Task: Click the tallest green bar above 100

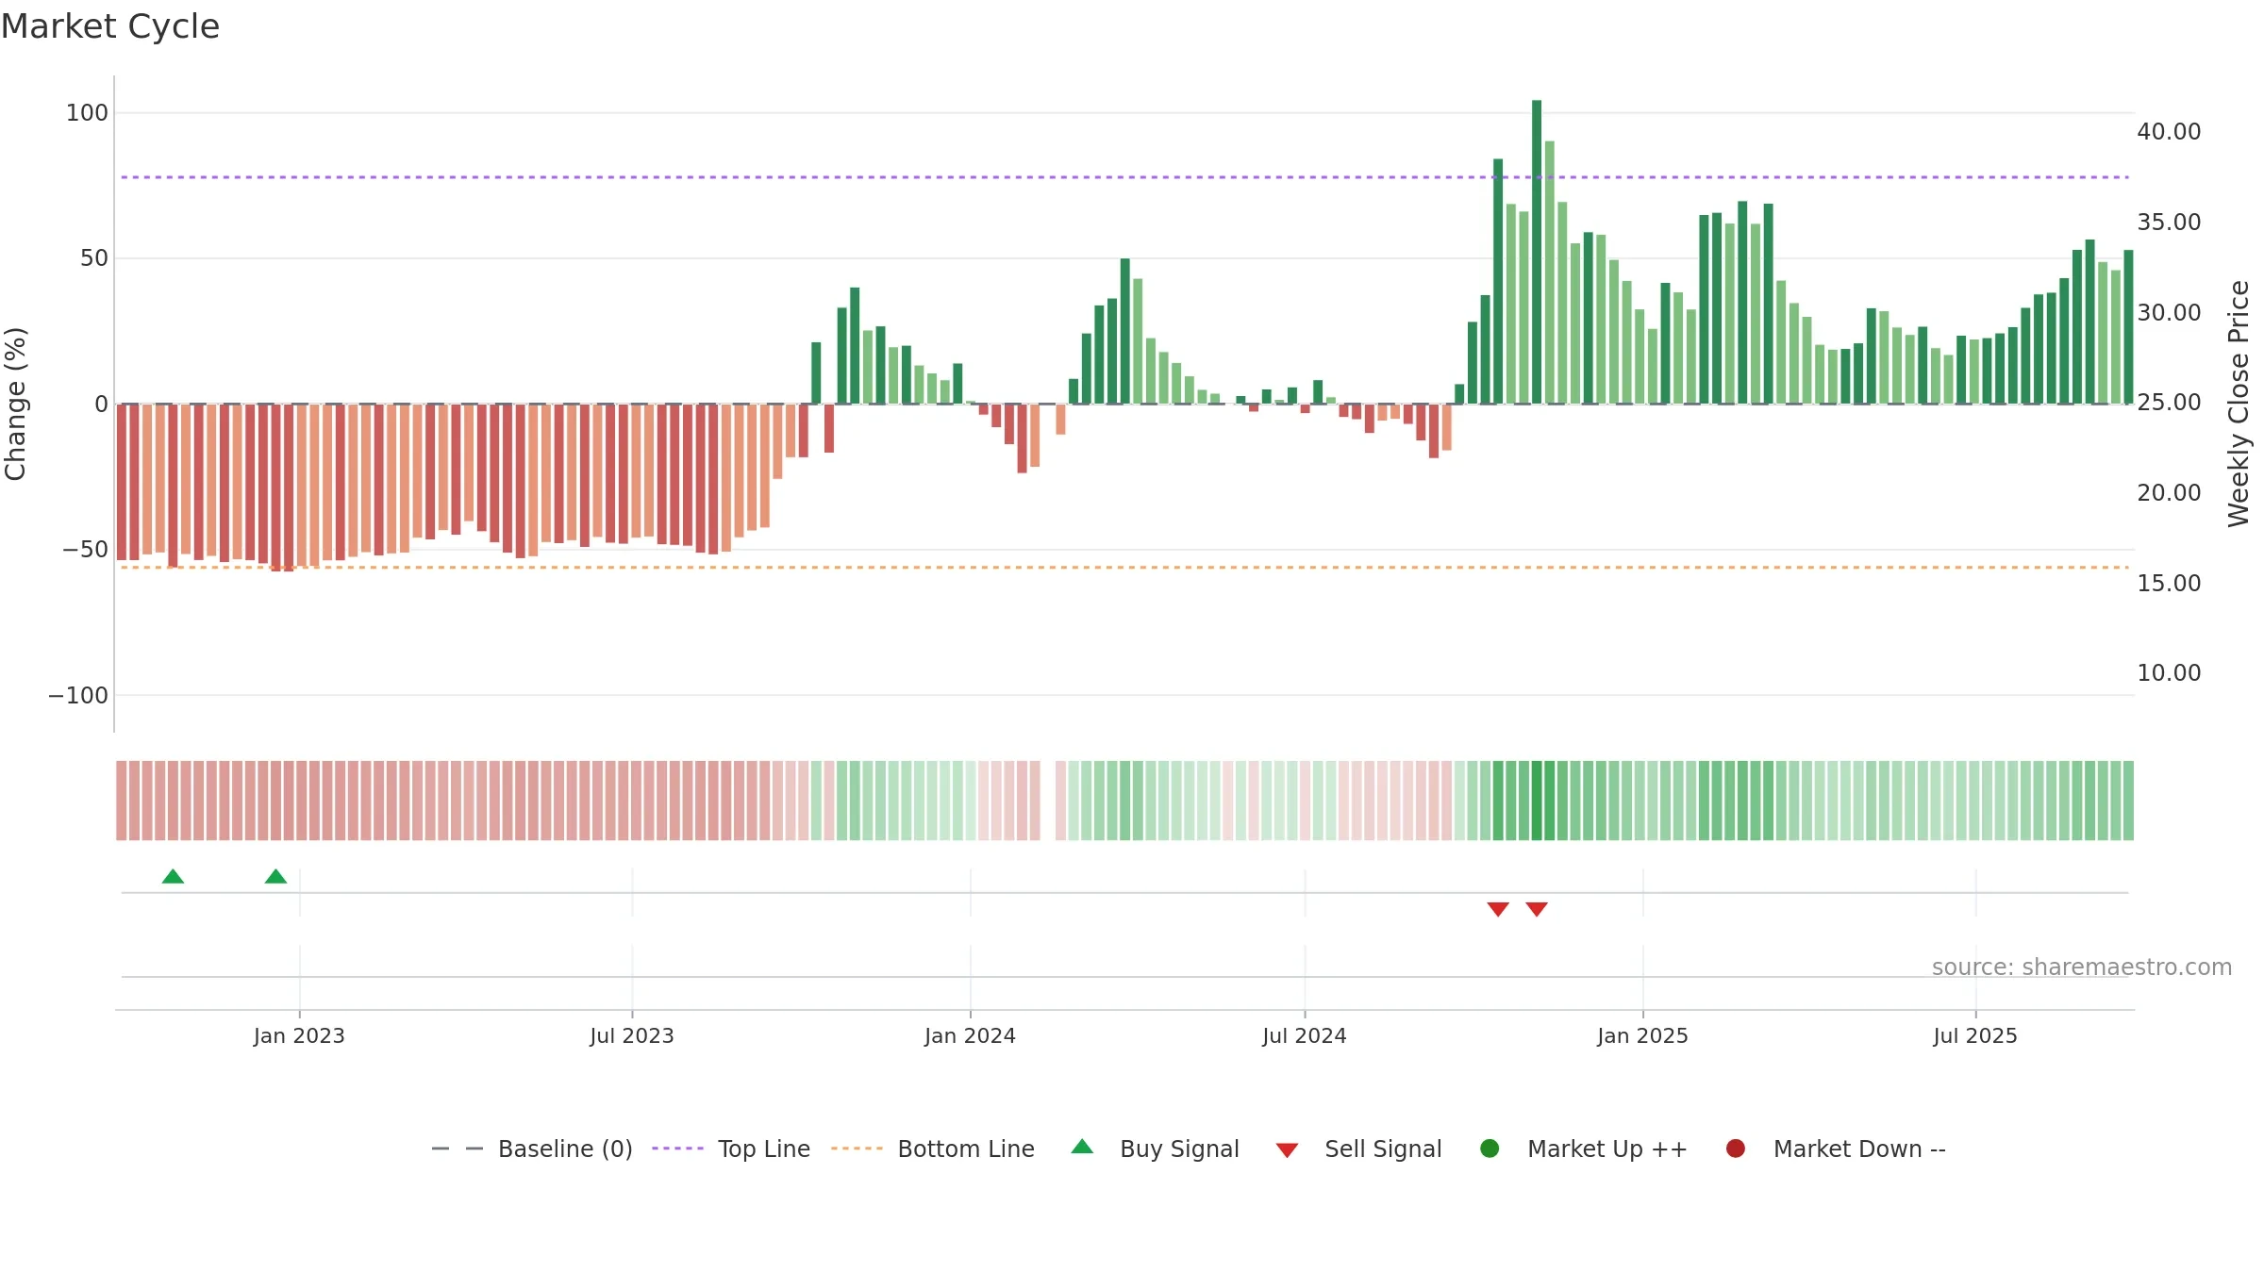Action: click(1537, 252)
